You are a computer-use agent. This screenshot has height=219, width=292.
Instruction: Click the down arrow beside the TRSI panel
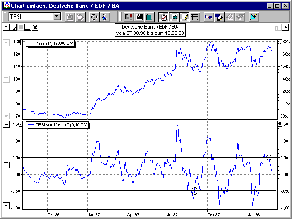pyautogui.click(x=6, y=206)
